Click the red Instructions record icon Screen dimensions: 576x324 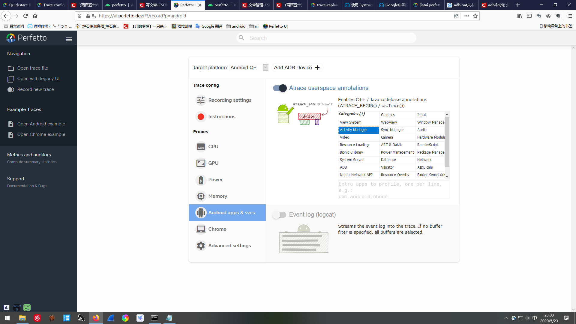point(201,117)
